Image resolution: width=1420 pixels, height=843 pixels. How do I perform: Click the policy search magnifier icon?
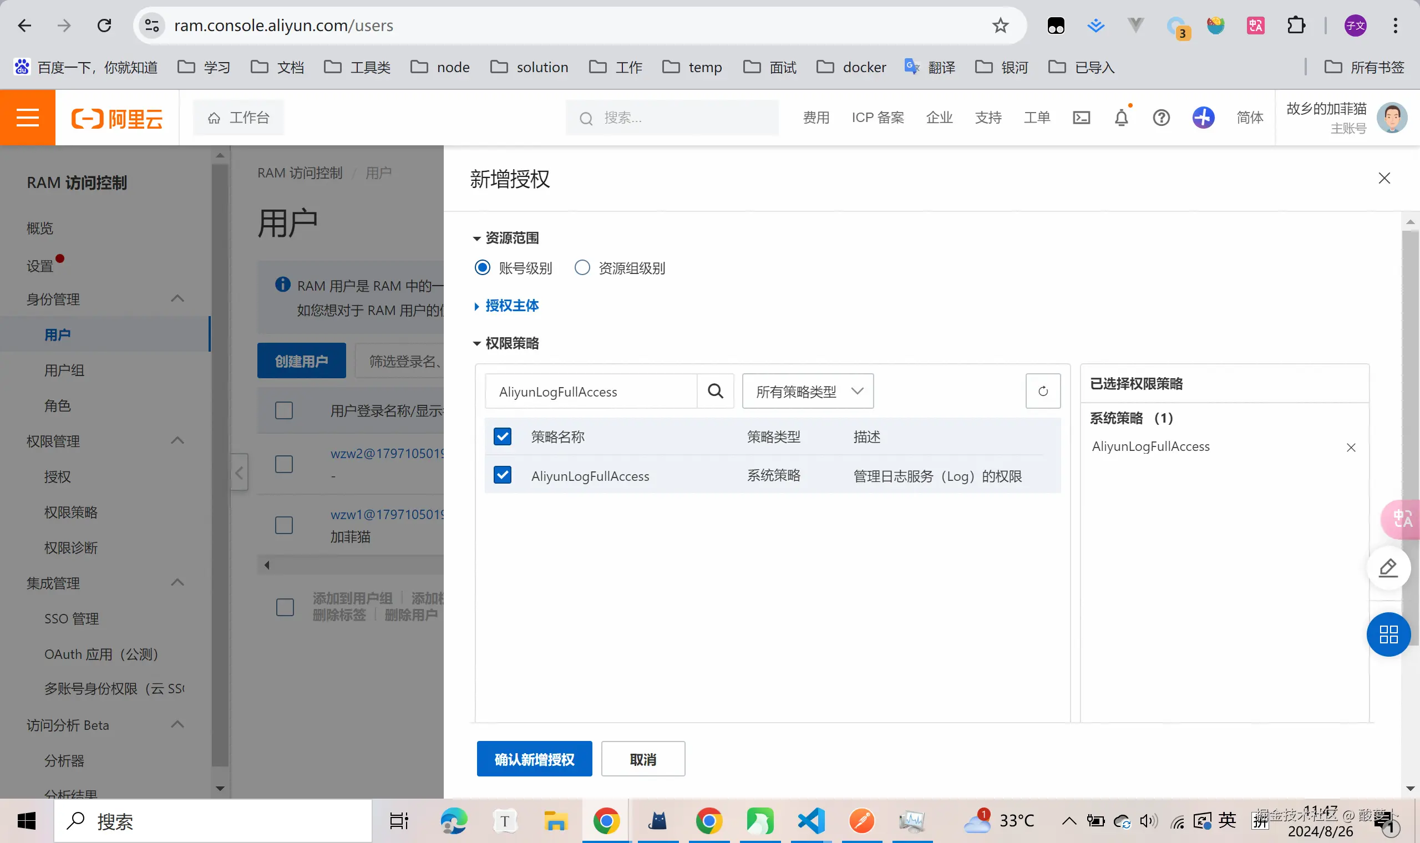click(x=715, y=391)
